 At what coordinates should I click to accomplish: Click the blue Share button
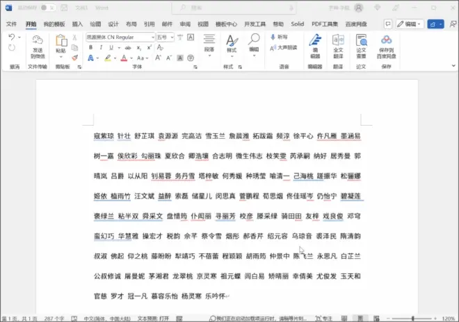(435, 24)
